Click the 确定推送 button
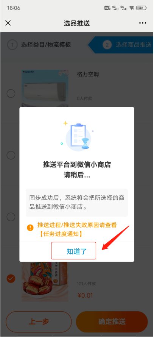This screenshot has width=154, height=337. (x=112, y=322)
